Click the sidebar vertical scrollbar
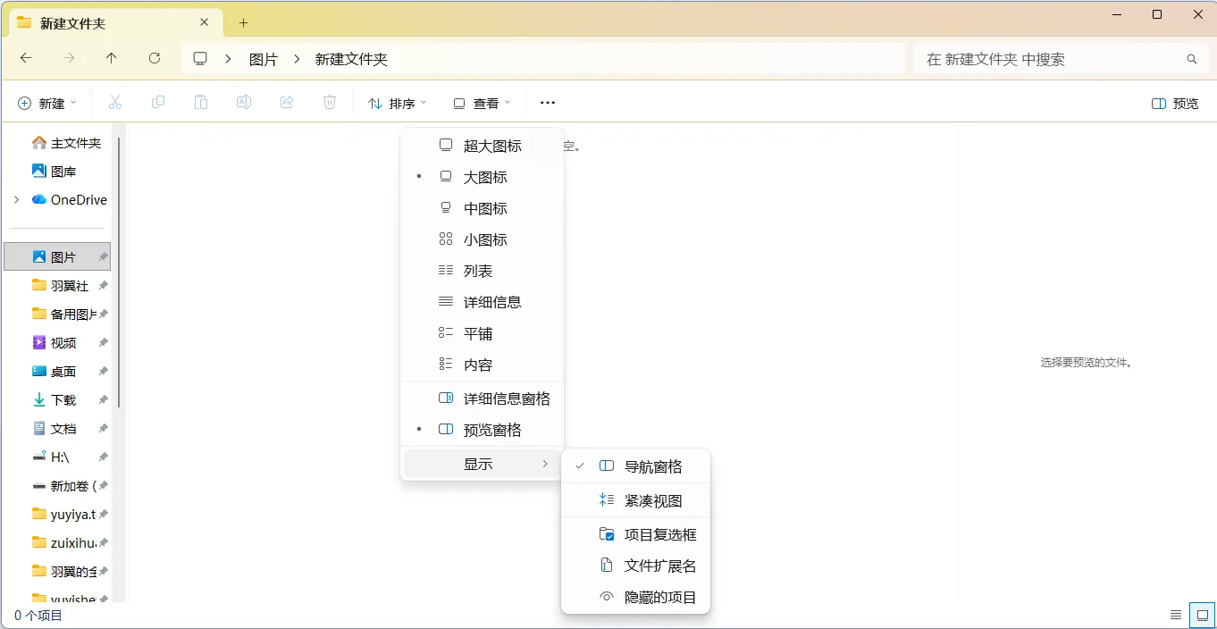This screenshot has height=629, width=1217. point(119,272)
